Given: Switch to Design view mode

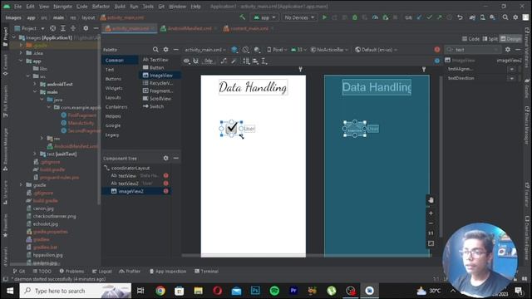Looking at the screenshot, I should pyautogui.click(x=510, y=39).
